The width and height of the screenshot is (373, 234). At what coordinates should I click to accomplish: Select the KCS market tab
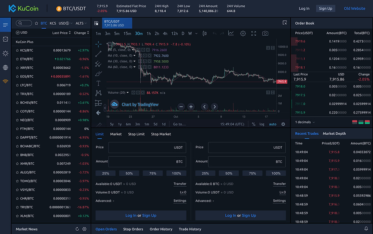pyautogui.click(x=53, y=23)
